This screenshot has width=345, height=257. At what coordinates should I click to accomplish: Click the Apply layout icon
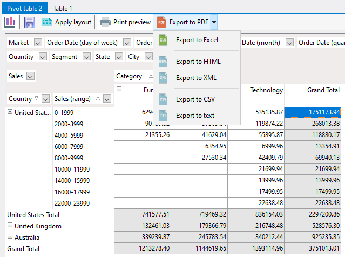point(47,22)
